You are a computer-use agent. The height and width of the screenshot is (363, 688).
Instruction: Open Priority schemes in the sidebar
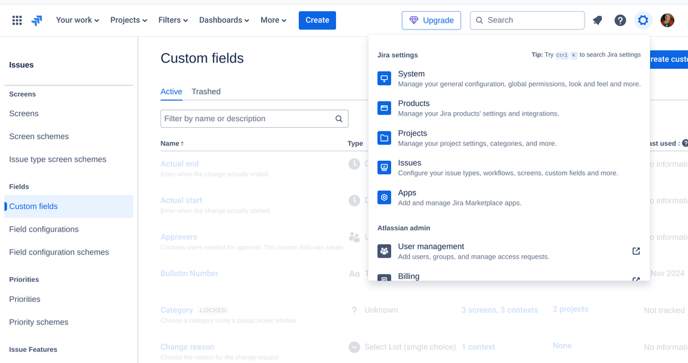[x=39, y=322]
